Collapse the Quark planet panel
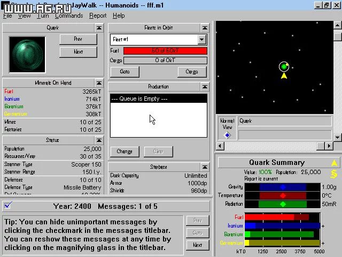This screenshot has height=257, width=342. [99, 28]
